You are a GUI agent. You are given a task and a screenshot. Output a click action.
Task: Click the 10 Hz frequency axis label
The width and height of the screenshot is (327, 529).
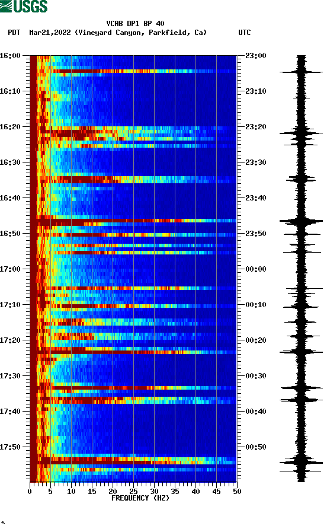(71, 492)
